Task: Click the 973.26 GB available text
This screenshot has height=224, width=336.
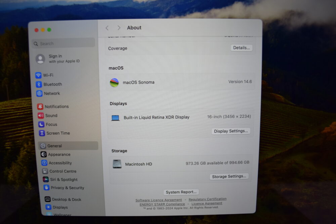Action: click(217, 163)
